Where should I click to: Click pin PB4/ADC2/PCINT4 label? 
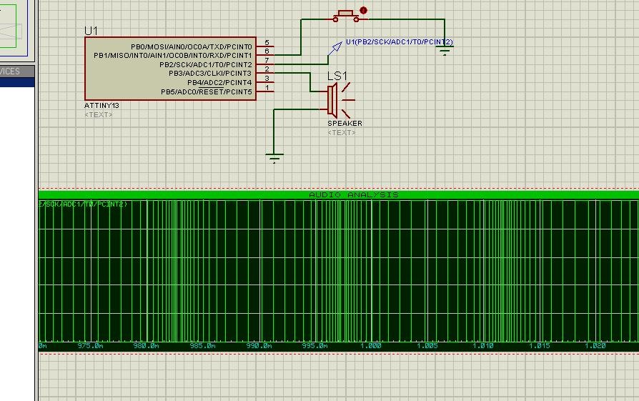[x=219, y=83]
